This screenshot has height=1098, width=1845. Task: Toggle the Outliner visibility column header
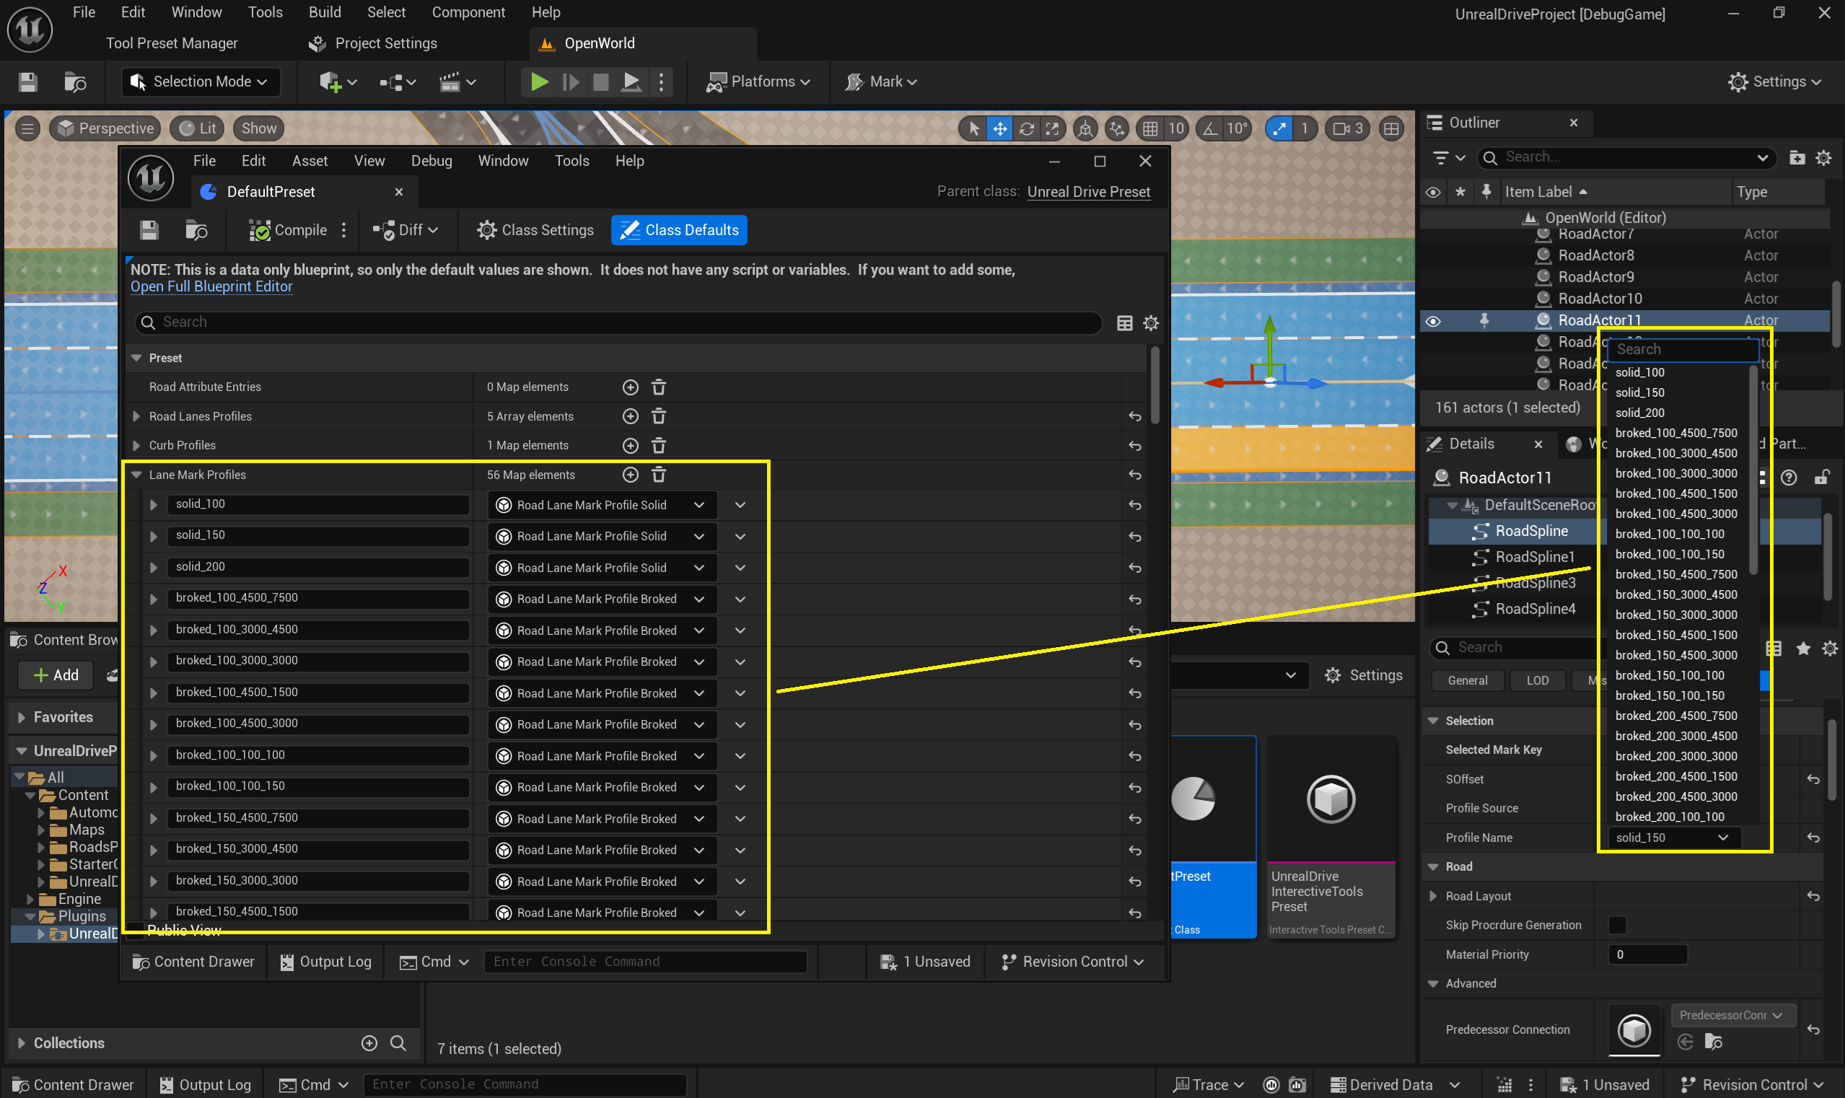point(1433,193)
